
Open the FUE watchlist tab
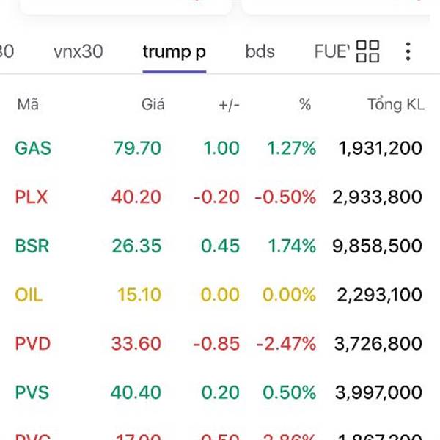[330, 51]
